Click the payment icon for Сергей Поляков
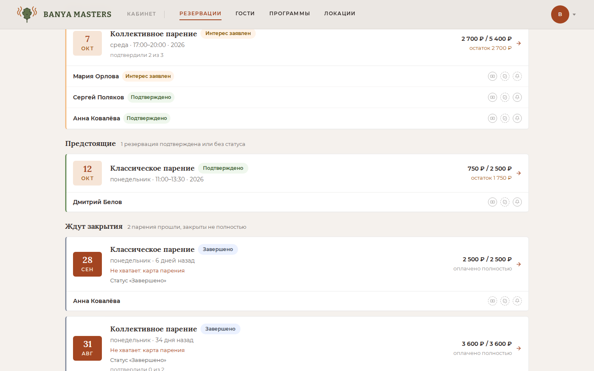The width and height of the screenshot is (594, 371). (x=493, y=97)
